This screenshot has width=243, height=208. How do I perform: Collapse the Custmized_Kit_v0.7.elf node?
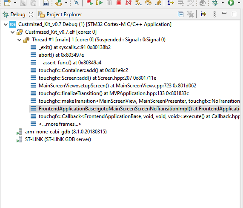click(x=12, y=32)
